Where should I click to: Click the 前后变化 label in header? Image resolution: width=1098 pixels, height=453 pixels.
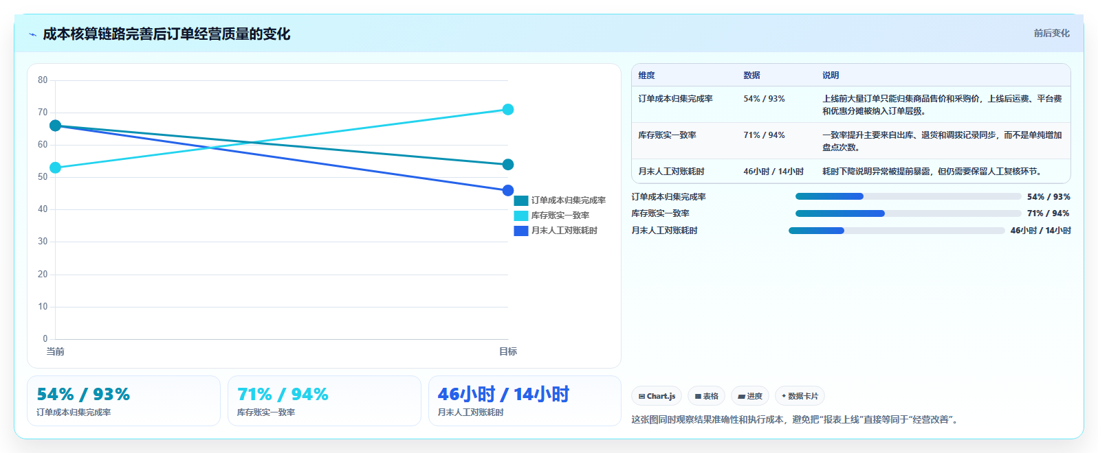pyautogui.click(x=1051, y=33)
